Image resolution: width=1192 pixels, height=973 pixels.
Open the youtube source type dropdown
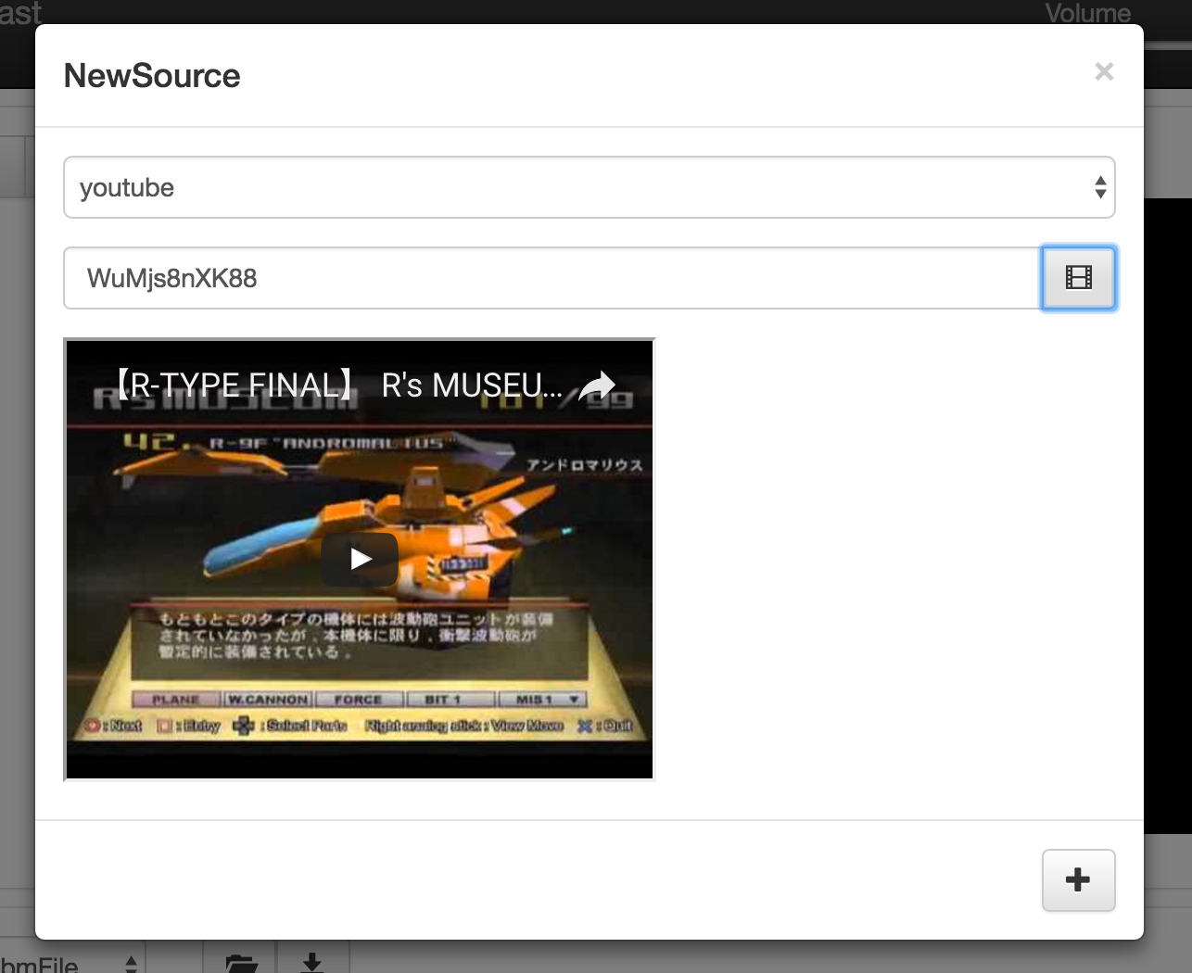(x=589, y=187)
